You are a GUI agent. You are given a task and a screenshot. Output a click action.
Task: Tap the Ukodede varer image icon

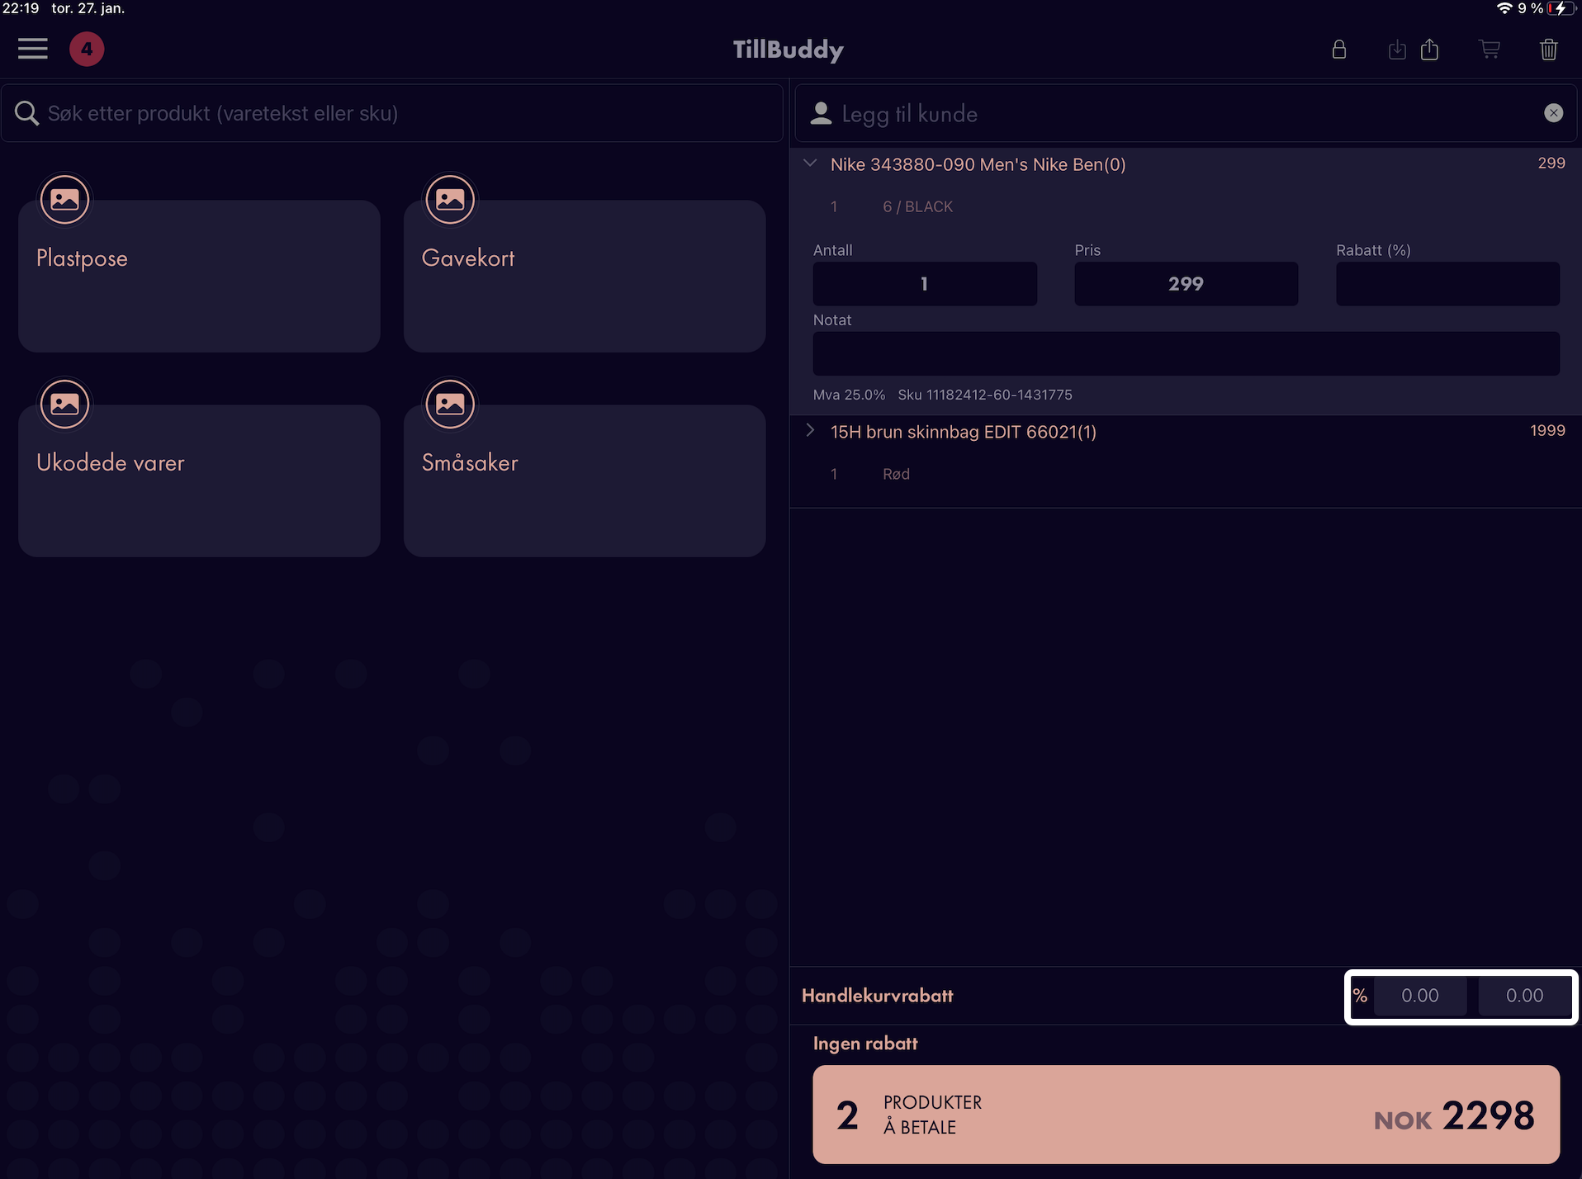pos(64,404)
